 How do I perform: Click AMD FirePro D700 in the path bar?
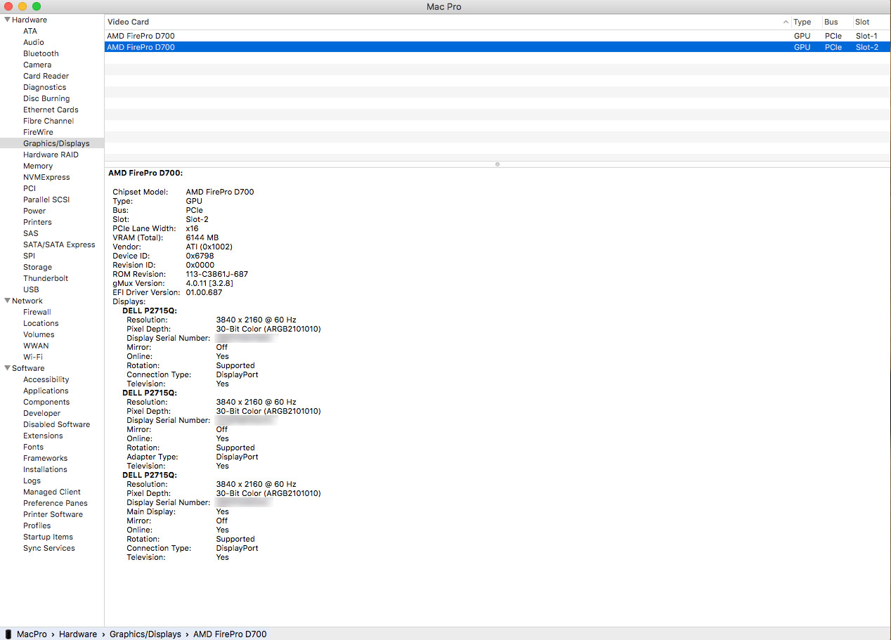(x=230, y=634)
